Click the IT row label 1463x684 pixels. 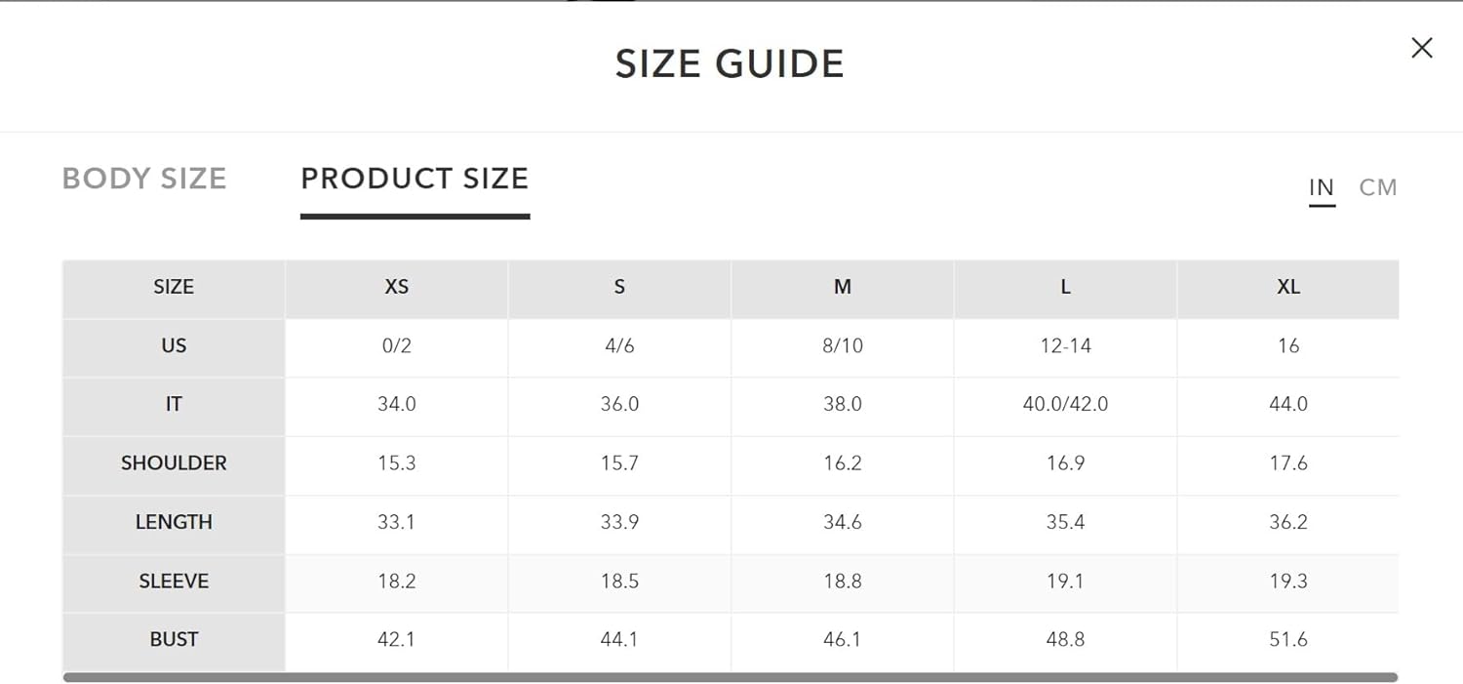[174, 405]
